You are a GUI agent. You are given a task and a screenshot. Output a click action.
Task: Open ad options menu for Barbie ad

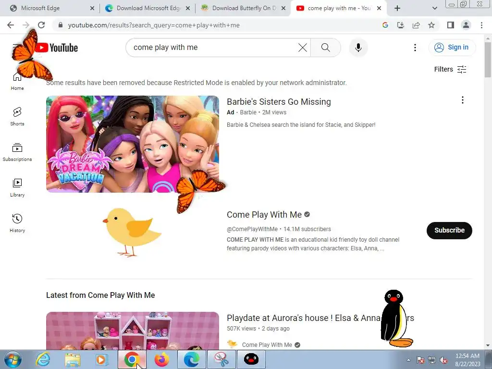(463, 100)
